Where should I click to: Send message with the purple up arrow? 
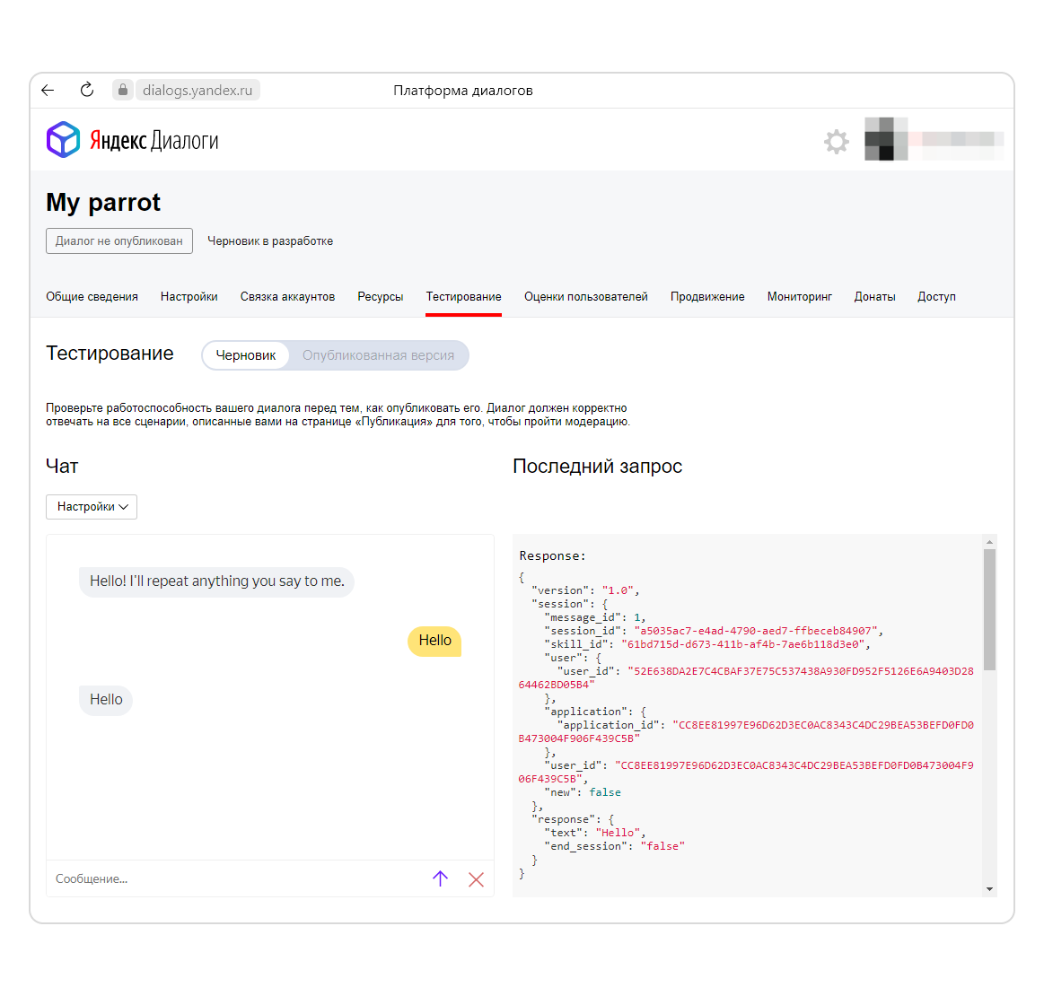(x=440, y=878)
